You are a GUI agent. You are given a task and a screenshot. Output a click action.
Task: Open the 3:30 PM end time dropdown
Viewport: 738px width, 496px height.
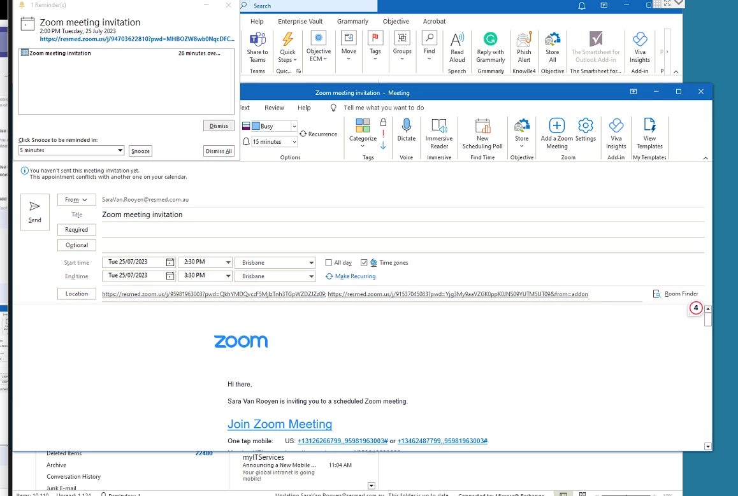[228, 276]
